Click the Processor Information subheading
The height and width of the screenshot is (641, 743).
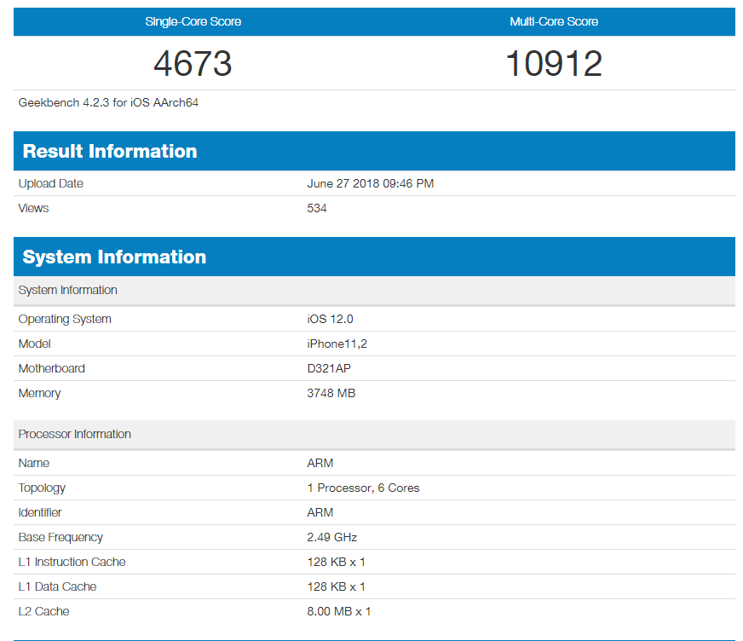[75, 434]
